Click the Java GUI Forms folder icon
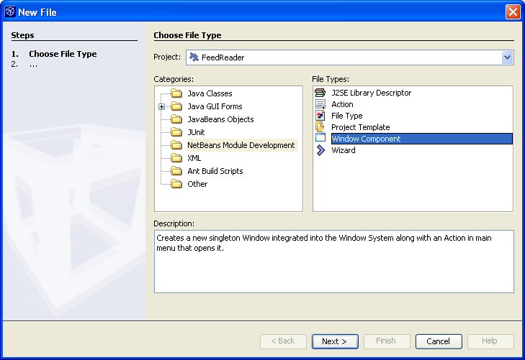Image resolution: width=525 pixels, height=360 pixels. pyautogui.click(x=176, y=106)
